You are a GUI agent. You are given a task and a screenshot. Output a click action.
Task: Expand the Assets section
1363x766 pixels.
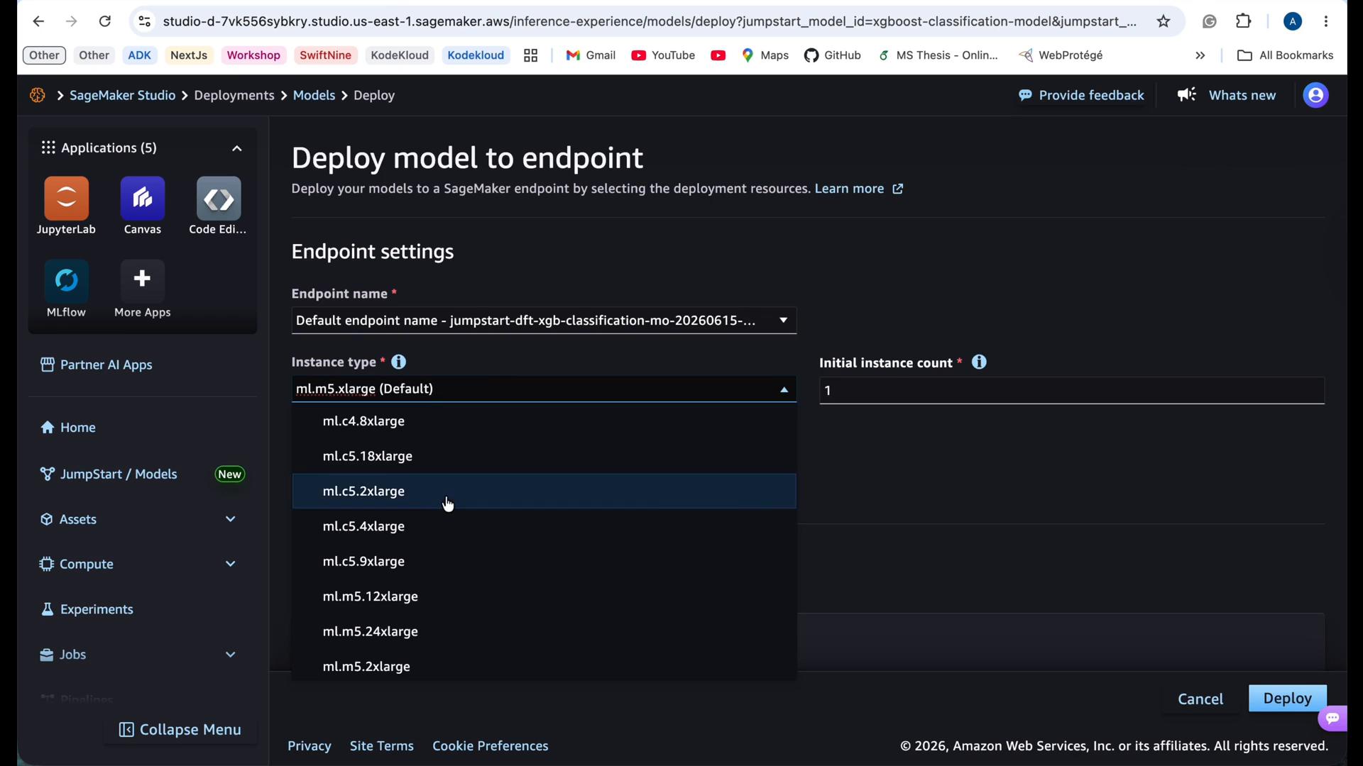pyautogui.click(x=230, y=519)
